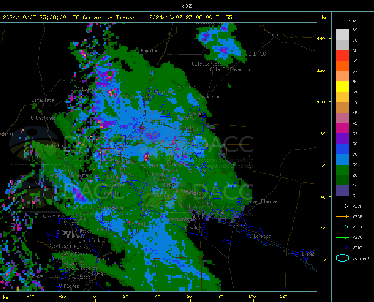Viewport: 374px width, 302px height.
Task: Click the 12_Oct label
Action: 205,203
